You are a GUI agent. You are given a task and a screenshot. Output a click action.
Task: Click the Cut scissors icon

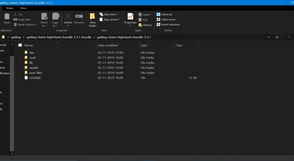[x=15, y=14]
